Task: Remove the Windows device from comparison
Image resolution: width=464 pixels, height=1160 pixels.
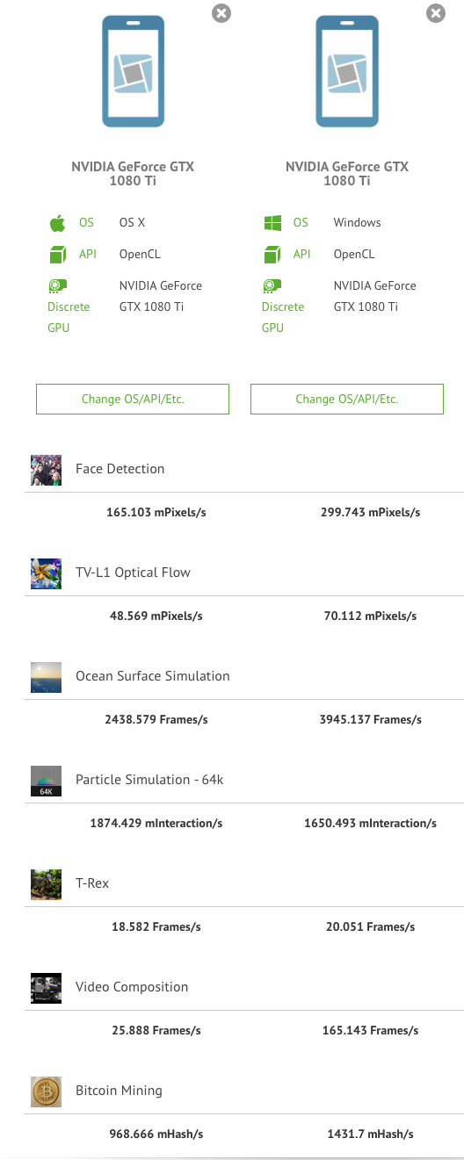Action: (436, 13)
